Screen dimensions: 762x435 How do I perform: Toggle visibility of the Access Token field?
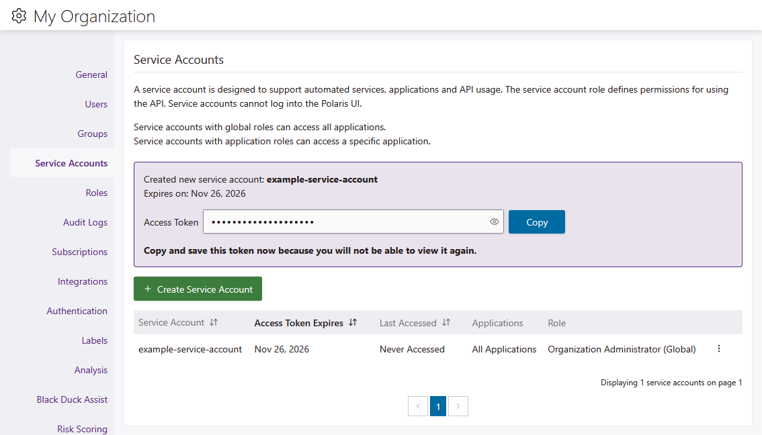(494, 221)
